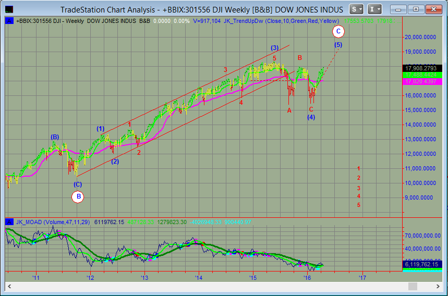Click the '14 year axis label
448x296 pixels.
pyautogui.click(x=199, y=278)
